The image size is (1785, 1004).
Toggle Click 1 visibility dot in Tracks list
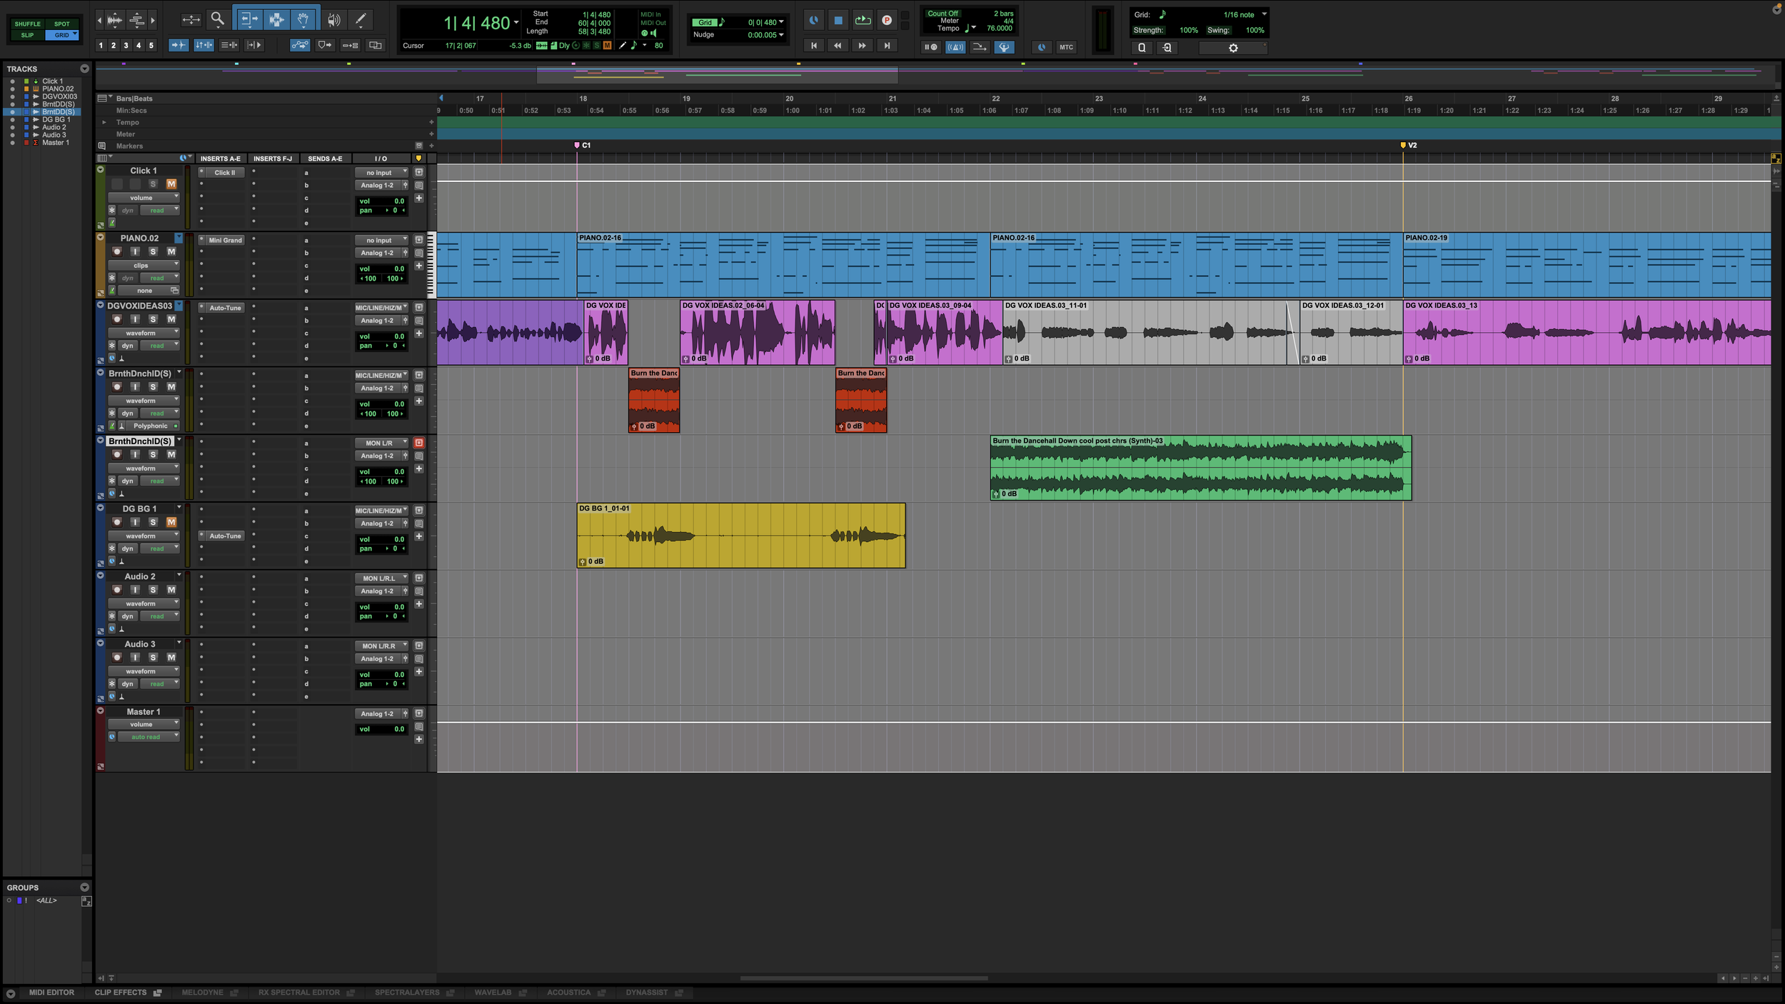(x=12, y=81)
